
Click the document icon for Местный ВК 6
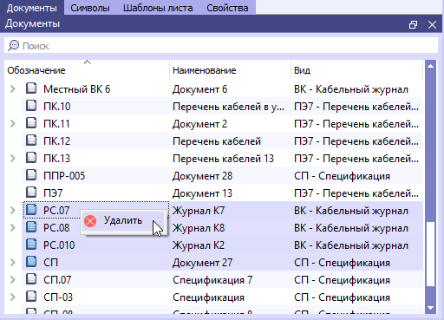[x=31, y=88]
